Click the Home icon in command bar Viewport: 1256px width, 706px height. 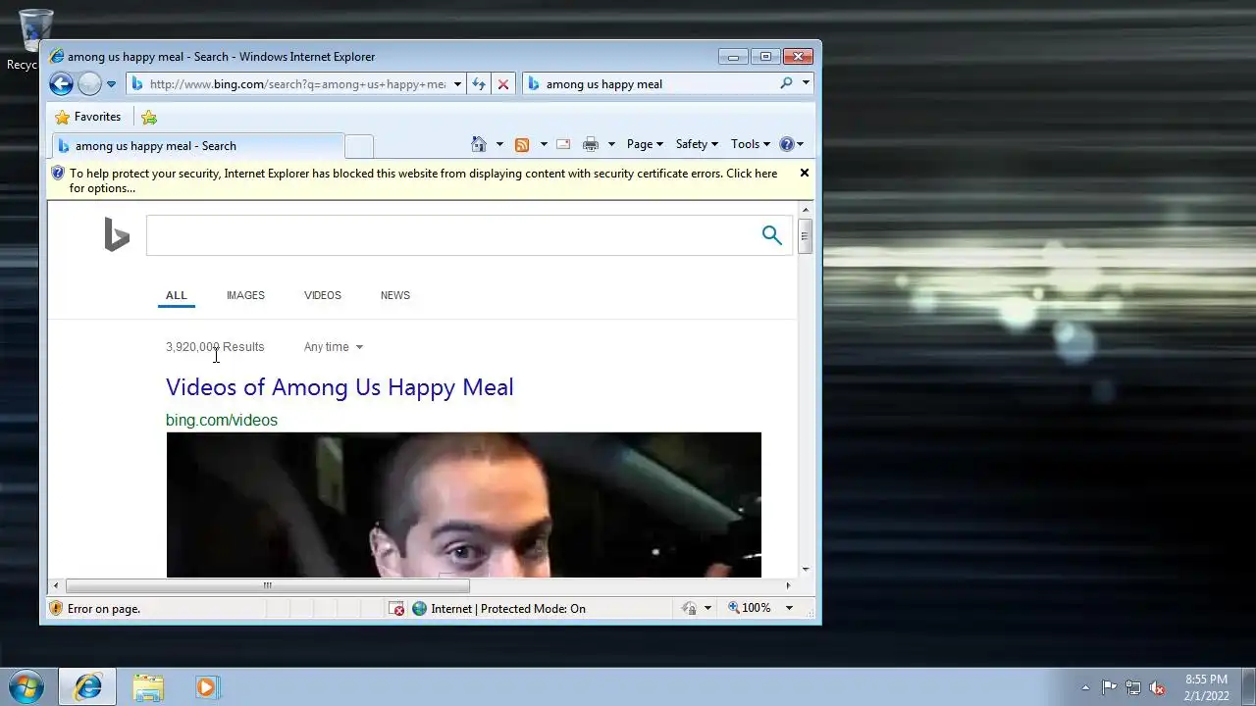tap(479, 144)
